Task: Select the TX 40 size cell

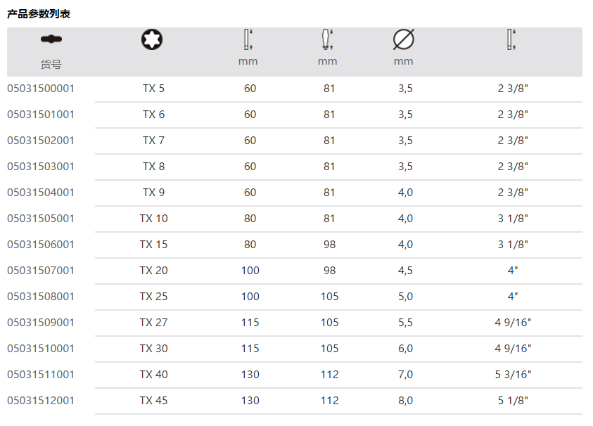Action: [x=153, y=375]
